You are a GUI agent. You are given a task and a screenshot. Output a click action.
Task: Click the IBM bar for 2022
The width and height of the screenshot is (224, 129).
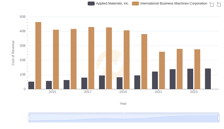(179, 69)
